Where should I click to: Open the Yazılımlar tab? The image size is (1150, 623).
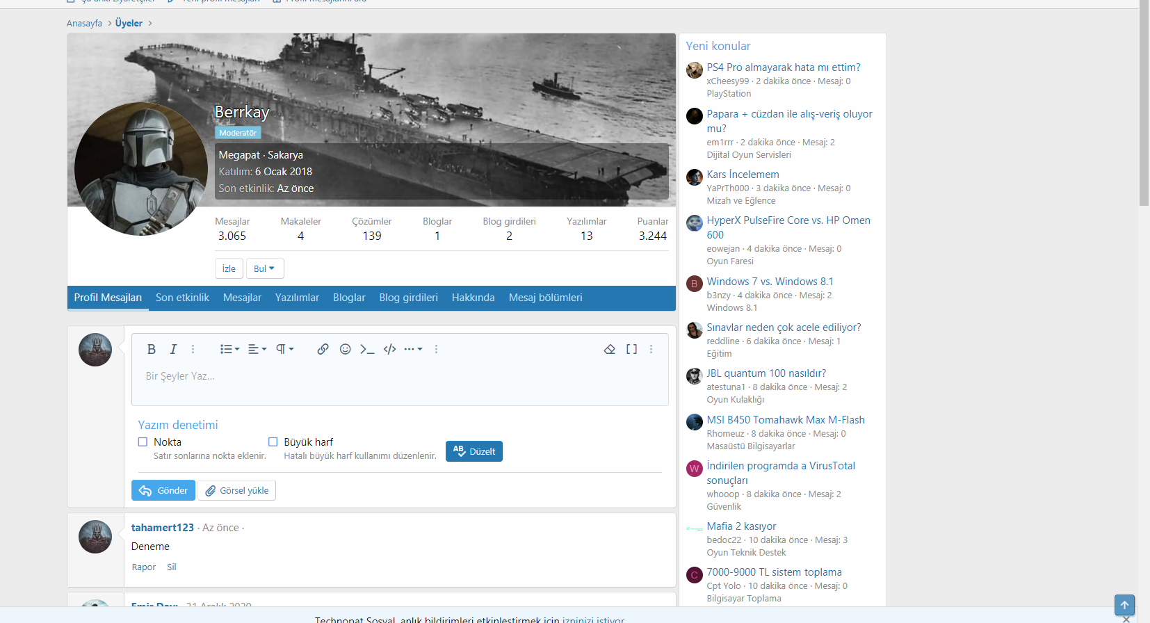click(297, 298)
